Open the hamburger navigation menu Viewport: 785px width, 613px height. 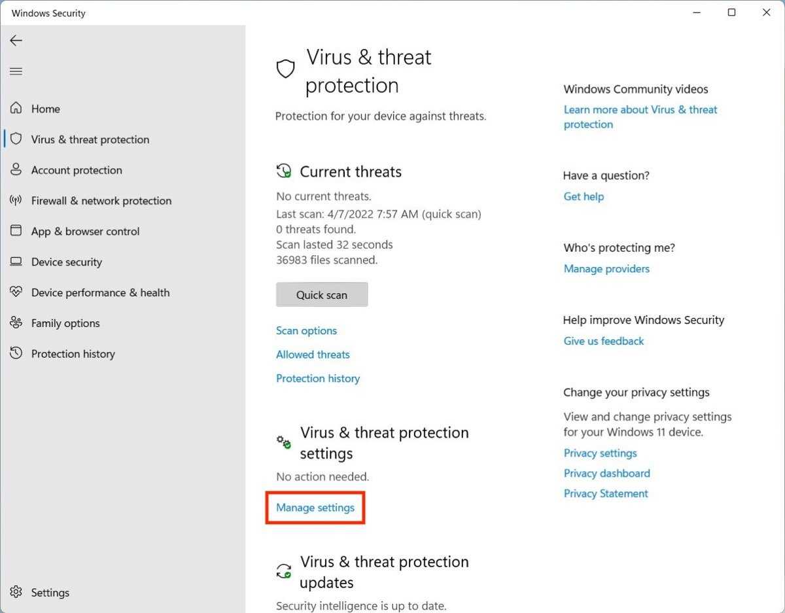point(16,71)
